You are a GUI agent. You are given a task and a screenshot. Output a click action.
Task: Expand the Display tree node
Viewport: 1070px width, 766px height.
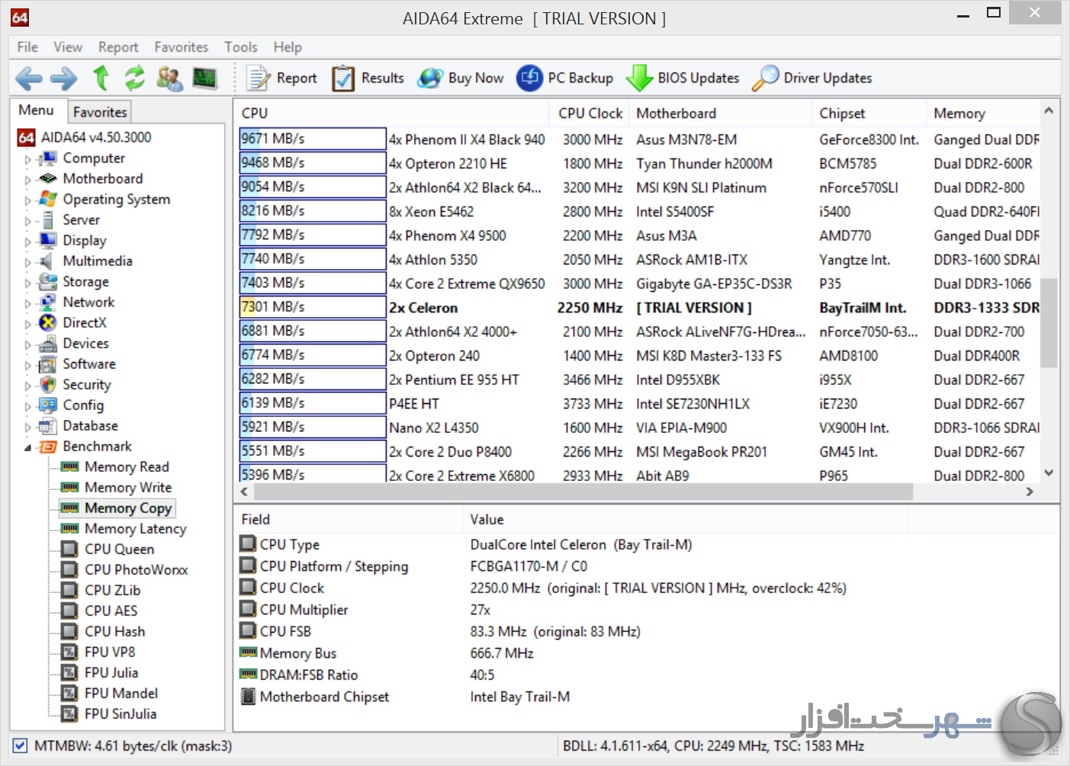pyautogui.click(x=28, y=242)
